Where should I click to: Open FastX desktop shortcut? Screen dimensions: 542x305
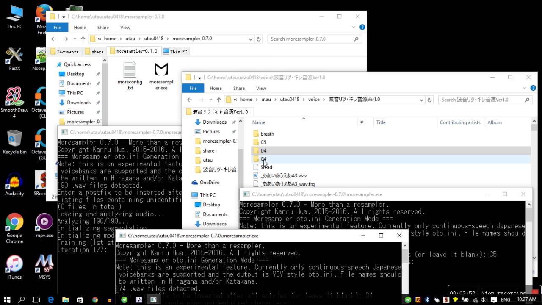[14, 59]
